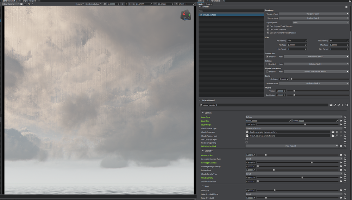Viewport: 352px width, 200px height.
Task: Collapse the Surface Material section
Action: (200, 100)
